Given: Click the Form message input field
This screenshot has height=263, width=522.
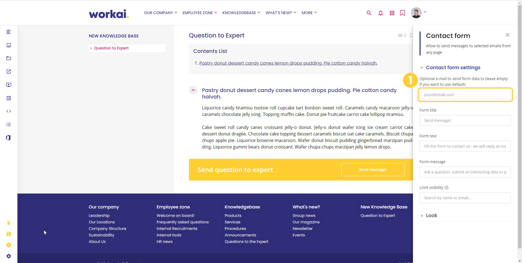Looking at the screenshot, I should pyautogui.click(x=465, y=172).
